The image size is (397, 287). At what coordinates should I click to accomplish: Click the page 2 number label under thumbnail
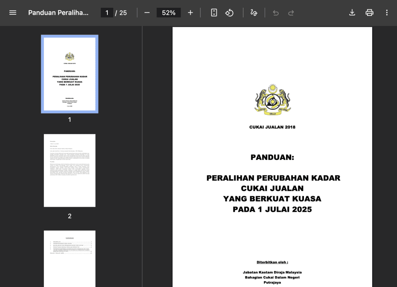(70, 216)
